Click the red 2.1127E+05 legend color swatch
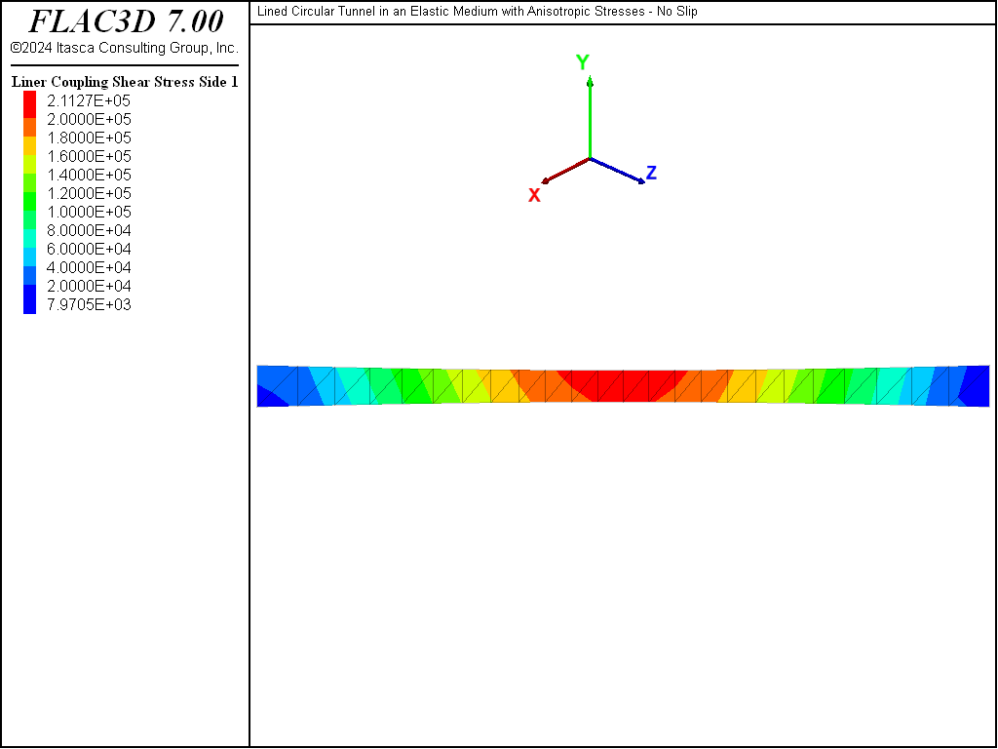998x749 pixels. tap(29, 104)
